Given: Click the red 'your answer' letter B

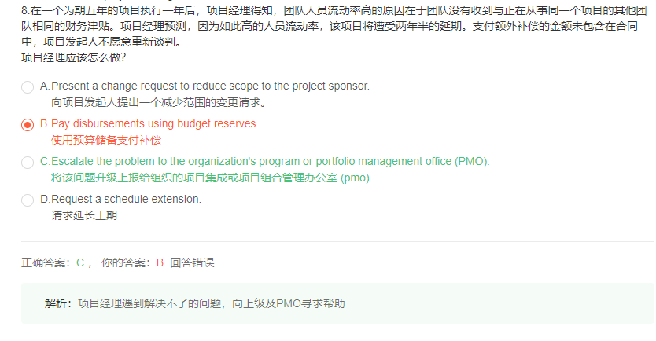Looking at the screenshot, I should [160, 262].
